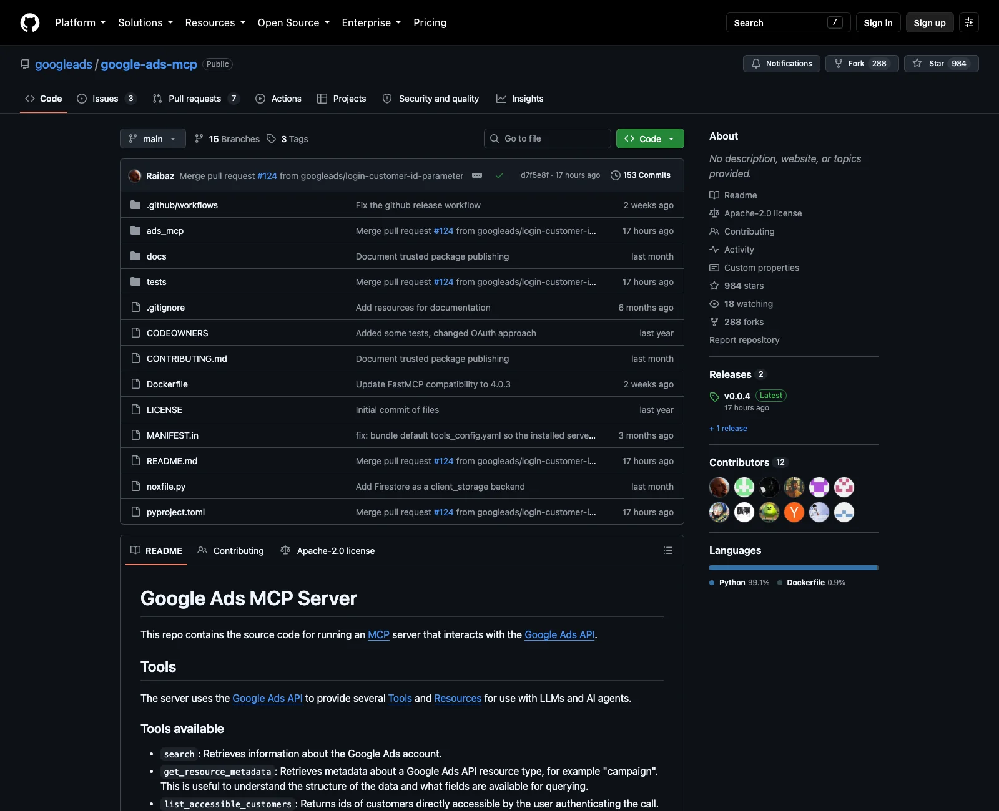The image size is (999, 811).
Task: Open the GitHub homepage logo
Action: [x=30, y=22]
